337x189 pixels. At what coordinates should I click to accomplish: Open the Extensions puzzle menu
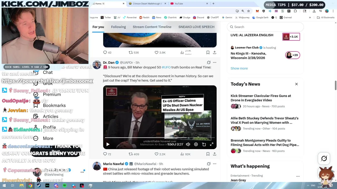295,11
